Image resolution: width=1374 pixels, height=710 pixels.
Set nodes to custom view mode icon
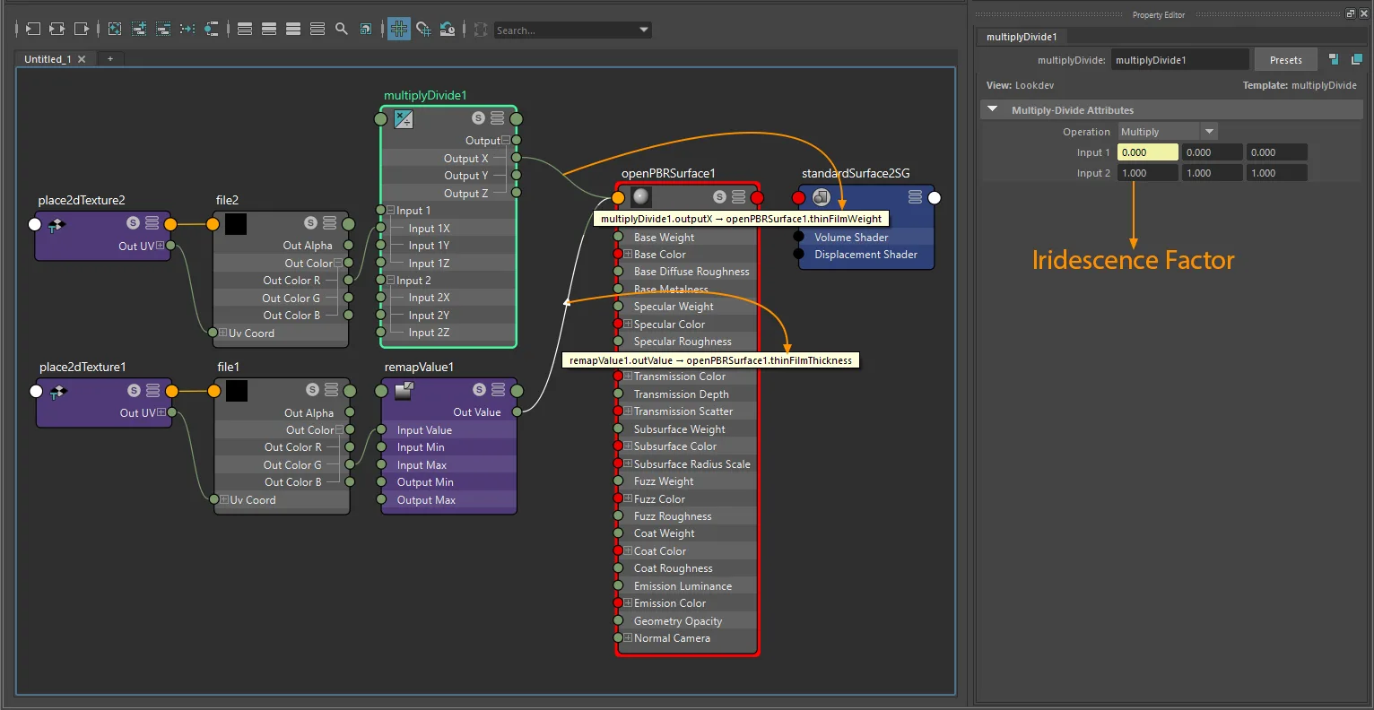[317, 30]
